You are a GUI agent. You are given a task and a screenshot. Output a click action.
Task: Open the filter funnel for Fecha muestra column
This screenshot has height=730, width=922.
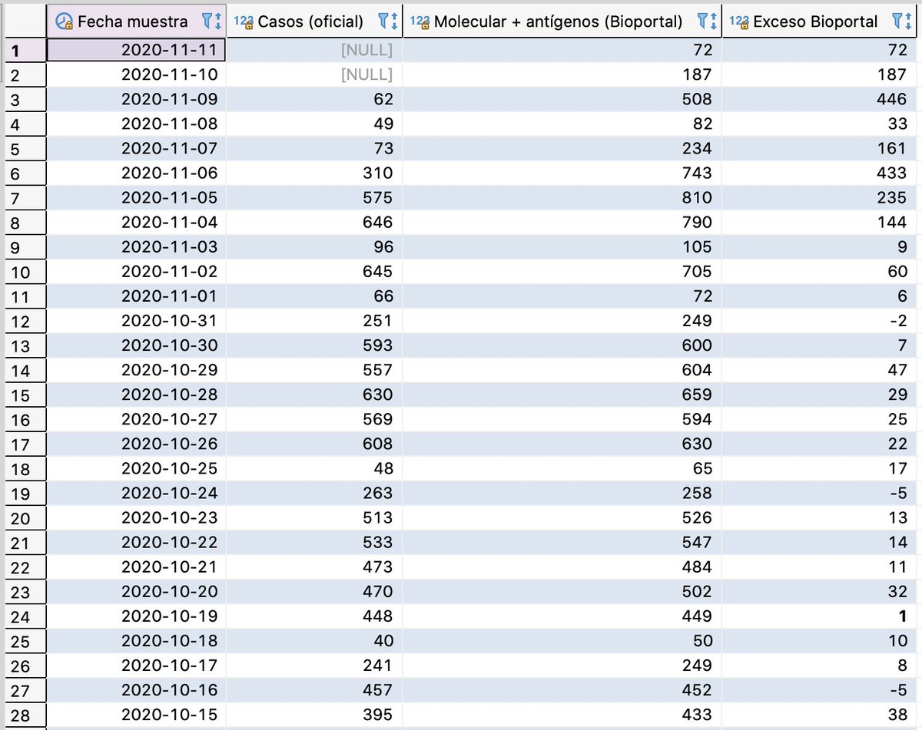(207, 22)
